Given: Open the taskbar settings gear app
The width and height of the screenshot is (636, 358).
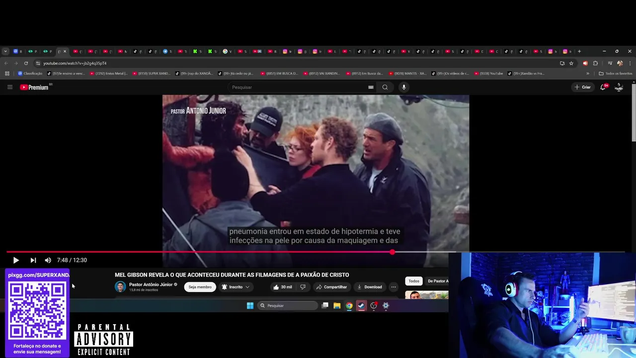Looking at the screenshot, I should coord(386,306).
